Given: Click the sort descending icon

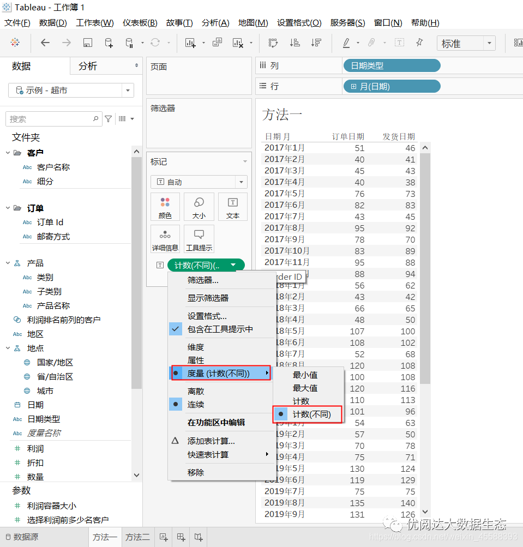Looking at the screenshot, I should 316,43.
